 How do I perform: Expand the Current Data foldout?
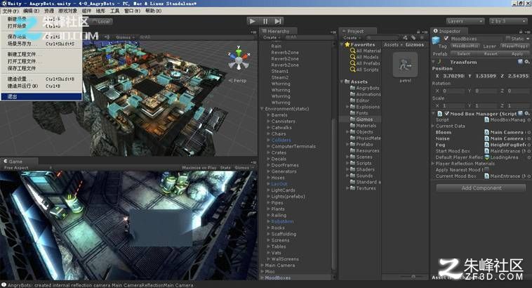click(433, 126)
